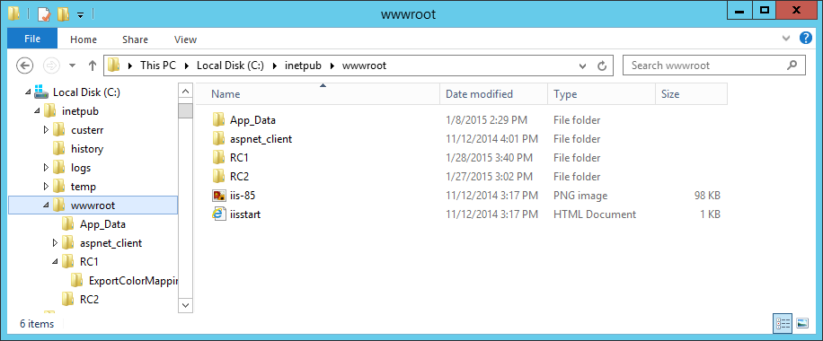
Task: Open Help with the question mark icon
Action: point(806,38)
